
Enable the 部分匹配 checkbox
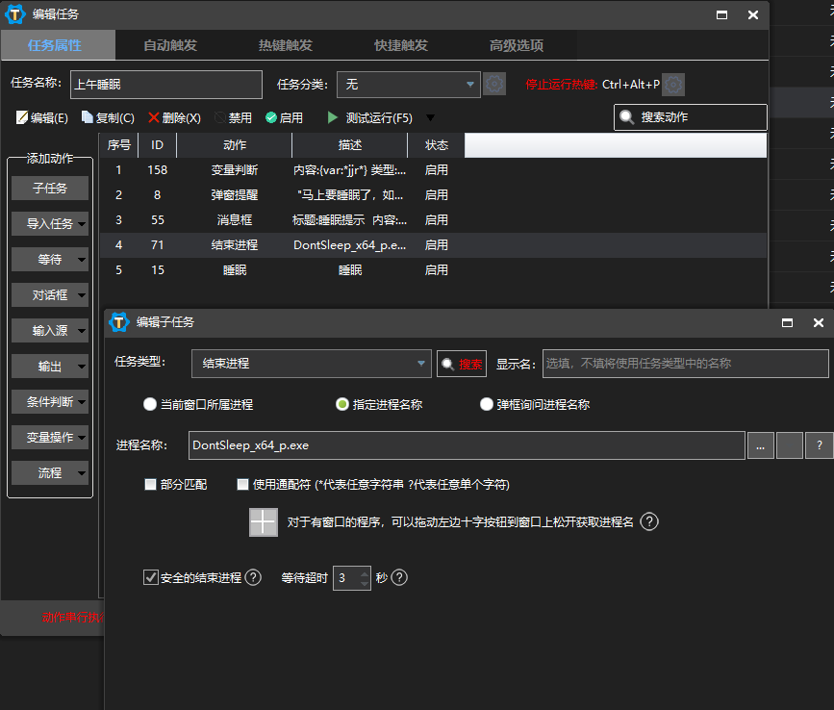click(x=150, y=485)
